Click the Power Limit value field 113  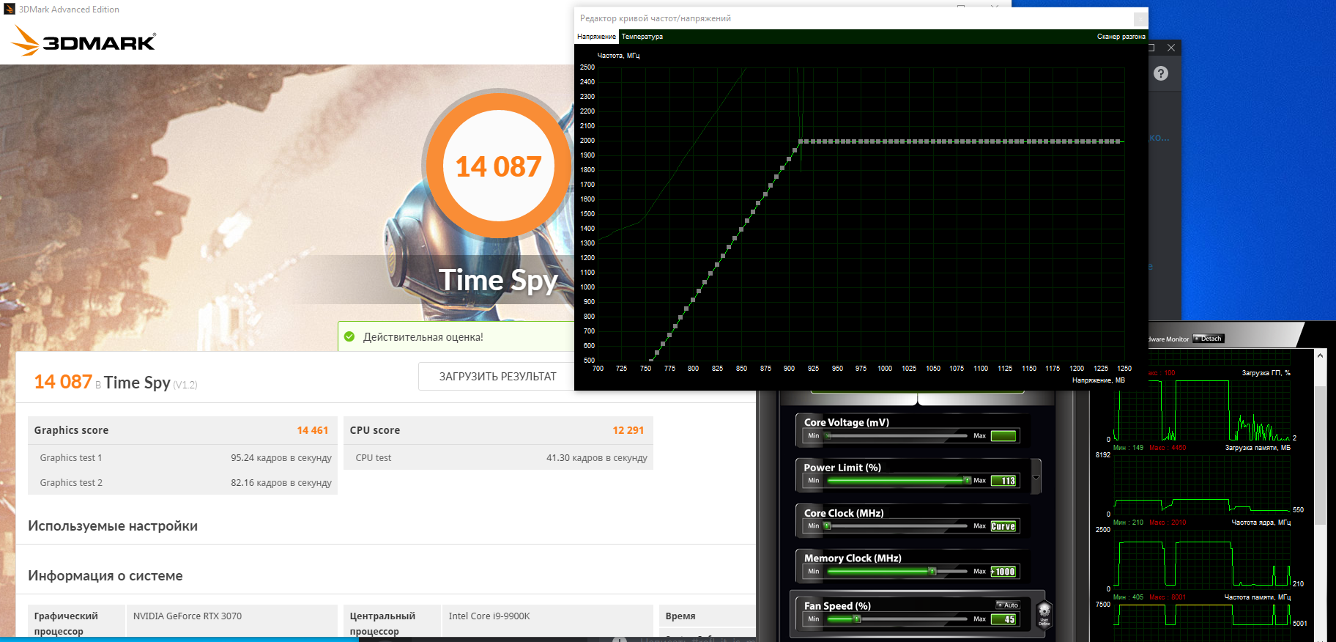coord(1003,481)
